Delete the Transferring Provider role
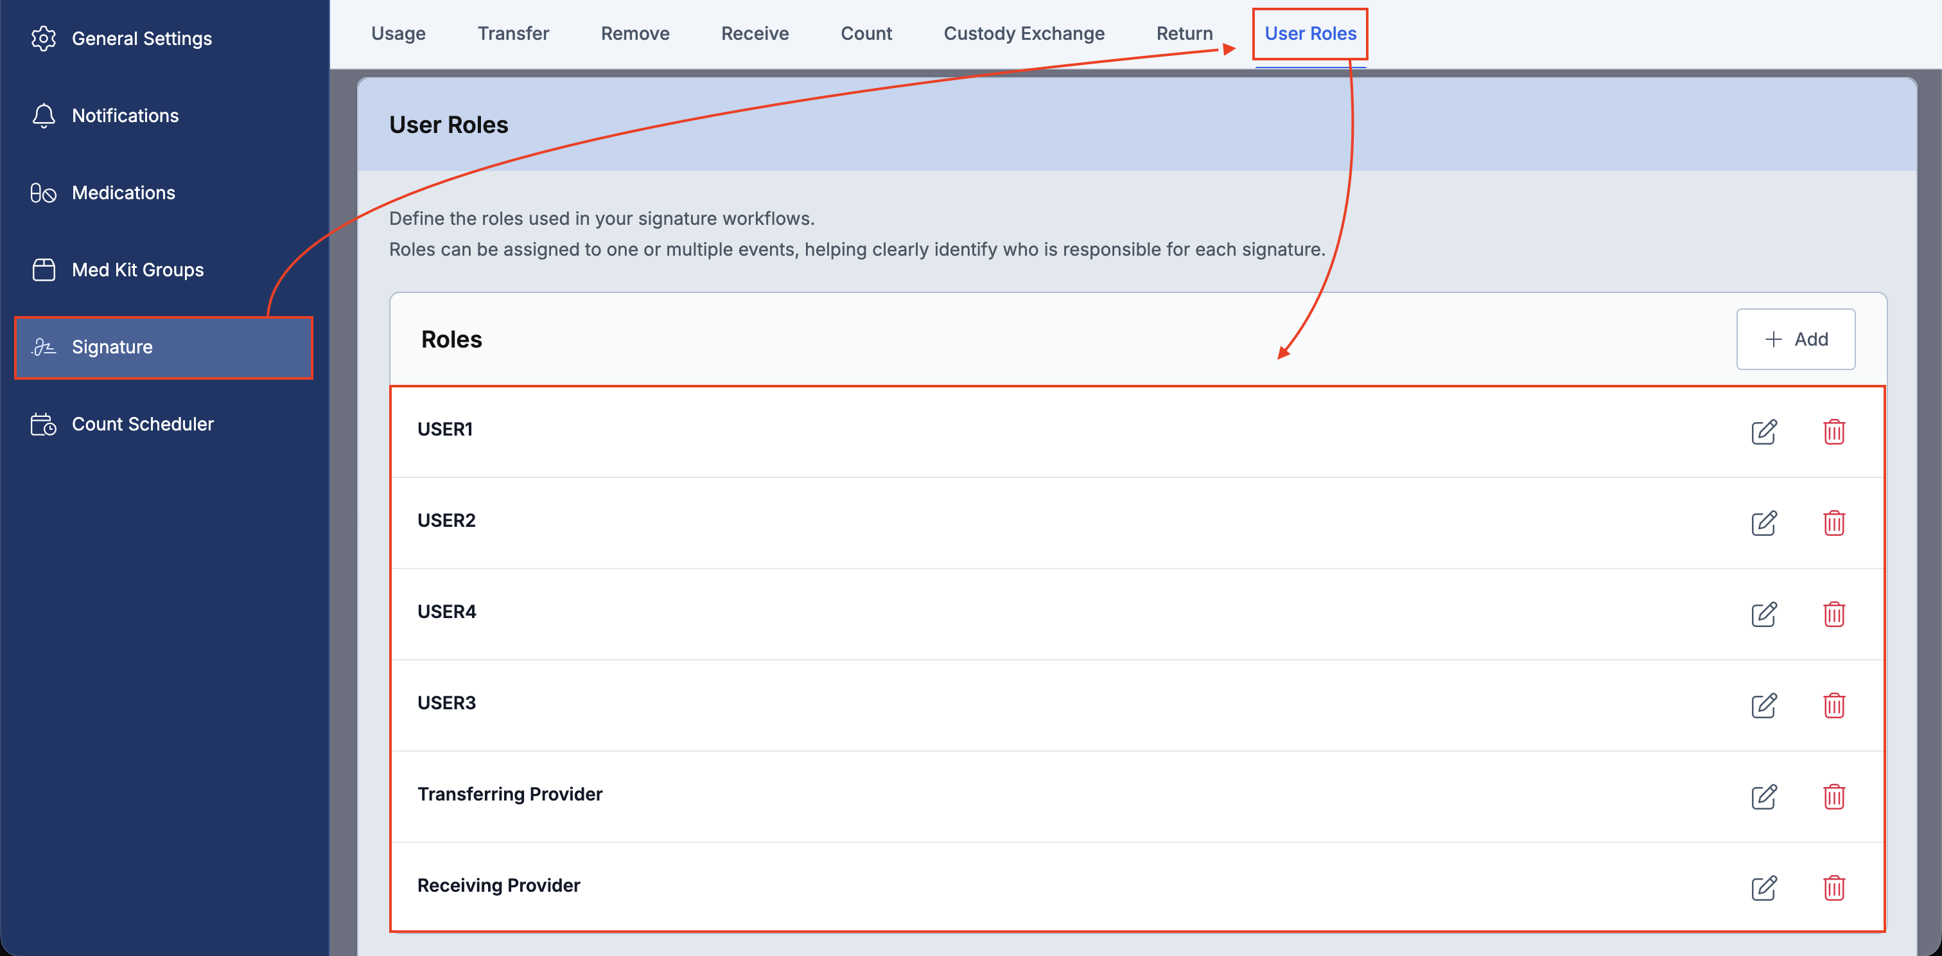 pyautogui.click(x=1833, y=797)
